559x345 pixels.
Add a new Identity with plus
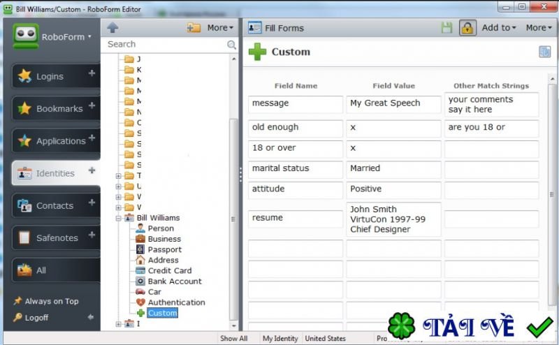click(x=92, y=170)
